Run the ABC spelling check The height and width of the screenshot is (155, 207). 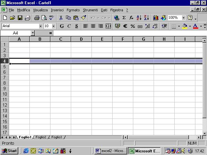click(52, 18)
